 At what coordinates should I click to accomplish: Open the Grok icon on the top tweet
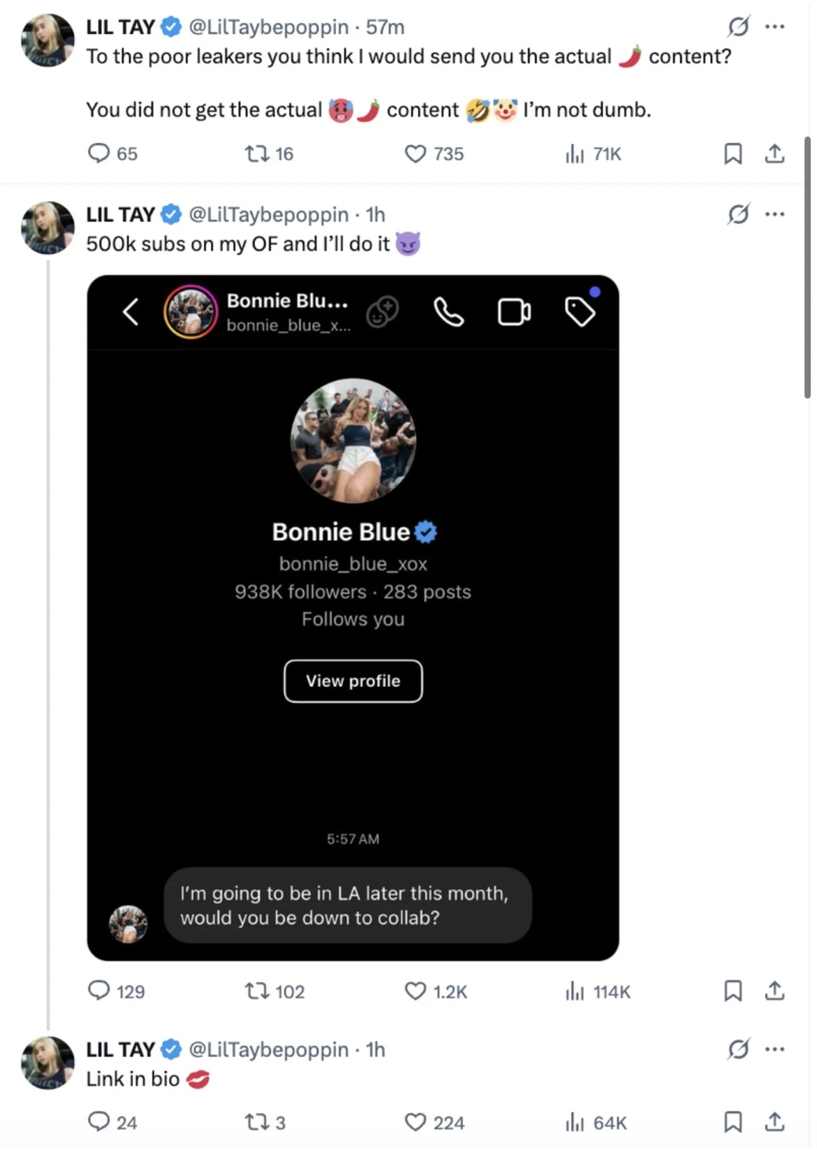[738, 27]
